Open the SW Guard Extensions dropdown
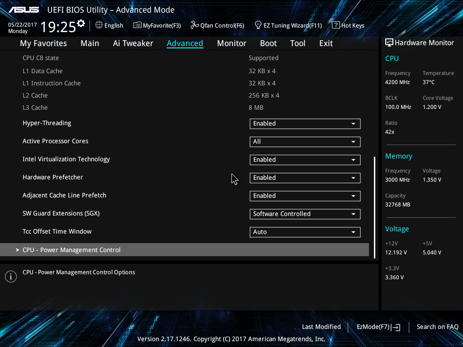Screen dimensions: 463x347 tap(305, 214)
